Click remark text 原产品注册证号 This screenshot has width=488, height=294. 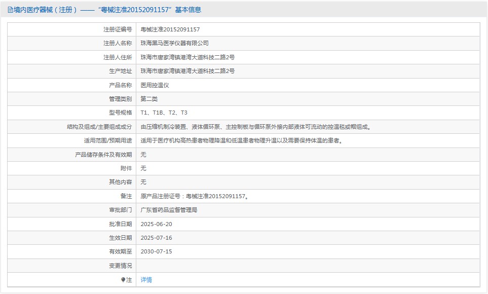(x=195, y=196)
